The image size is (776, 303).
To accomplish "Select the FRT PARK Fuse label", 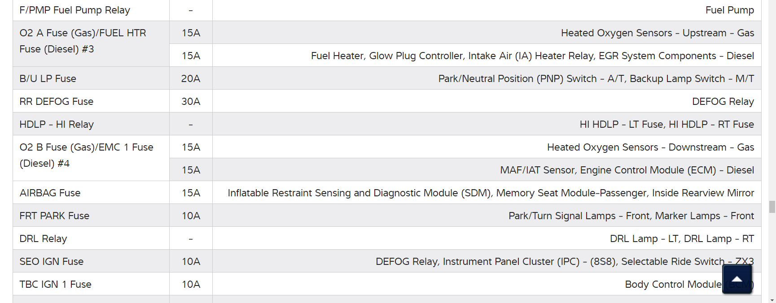I will pyautogui.click(x=54, y=216).
